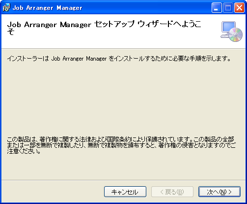Screen dimensions: 247x204
Task: Cancel setup with the キャンセル button
Action: click(125, 192)
